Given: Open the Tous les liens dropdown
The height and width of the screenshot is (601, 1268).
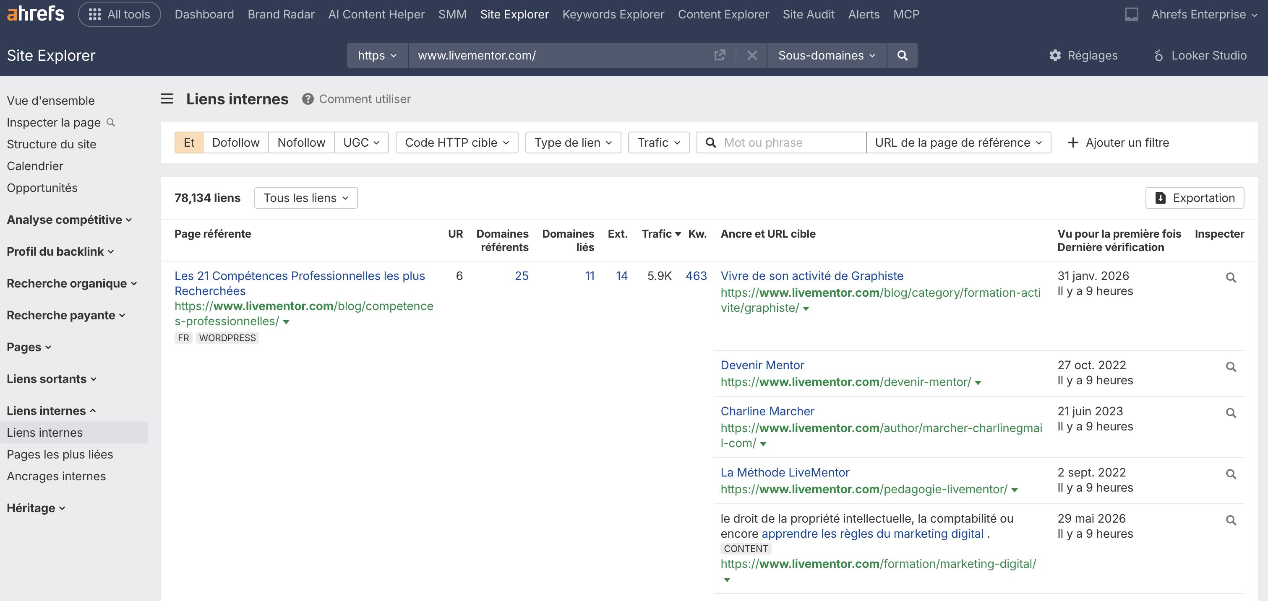Looking at the screenshot, I should [306, 198].
